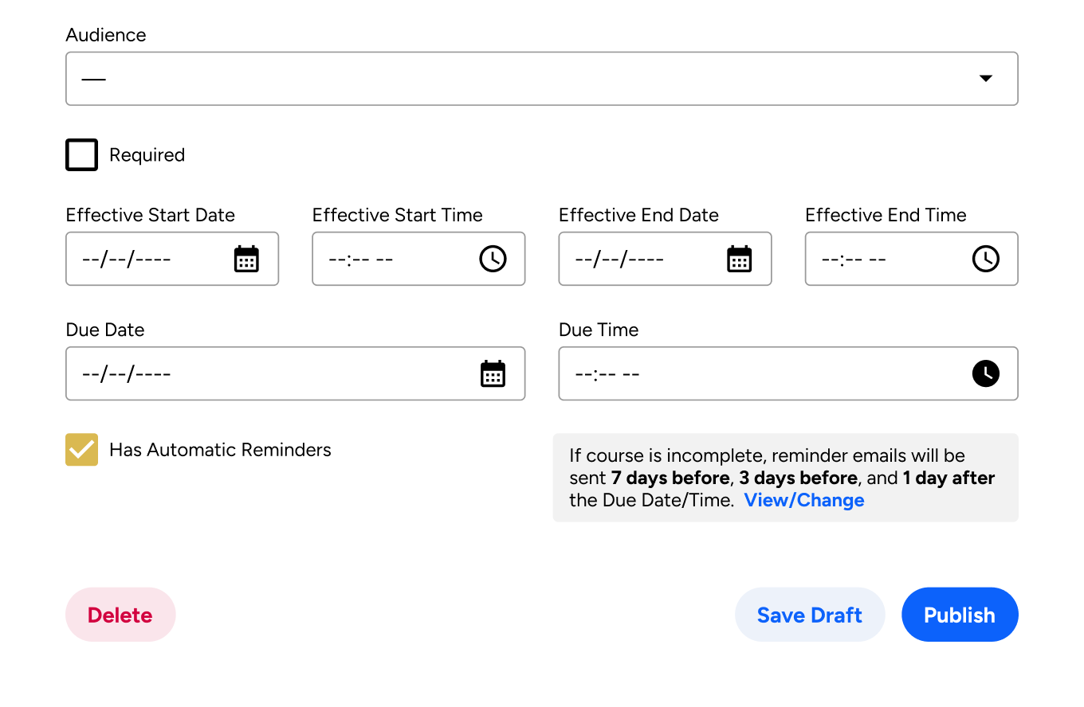Open the Due Date calendar icon
Image resolution: width=1084 pixels, height=707 pixels.
click(493, 373)
